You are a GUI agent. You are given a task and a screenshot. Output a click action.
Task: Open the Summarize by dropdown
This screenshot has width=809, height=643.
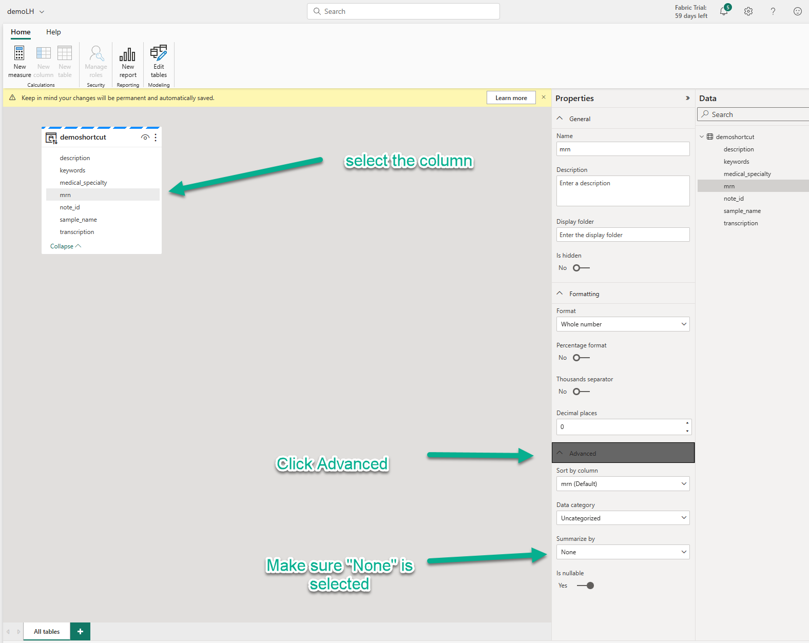point(623,552)
